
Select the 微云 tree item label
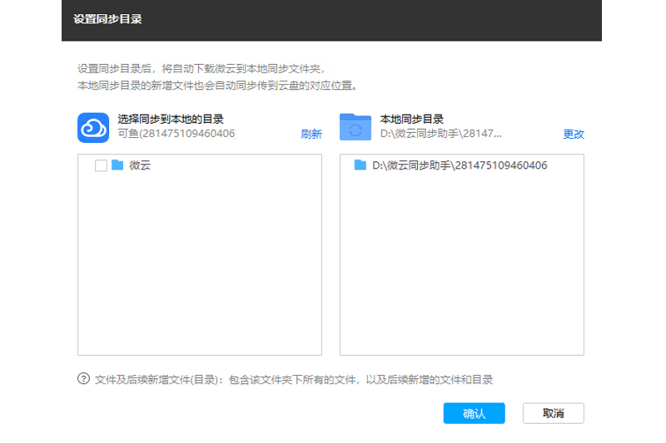(140, 165)
